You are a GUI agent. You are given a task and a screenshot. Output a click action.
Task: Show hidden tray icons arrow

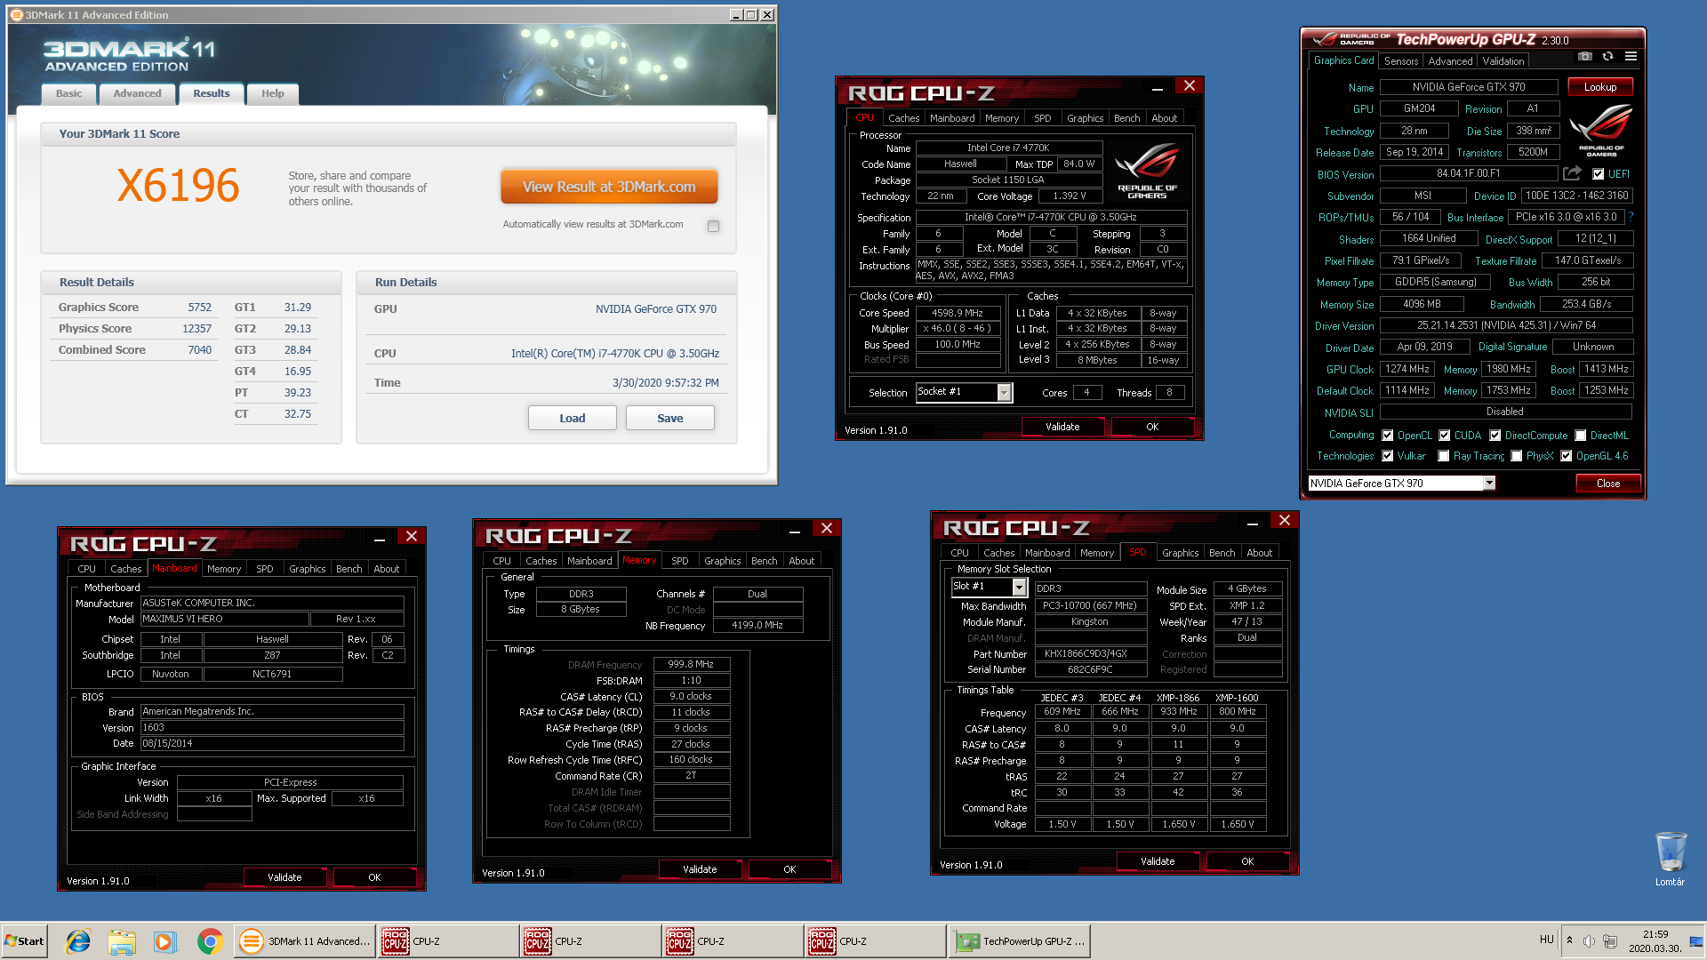[x=1569, y=940]
